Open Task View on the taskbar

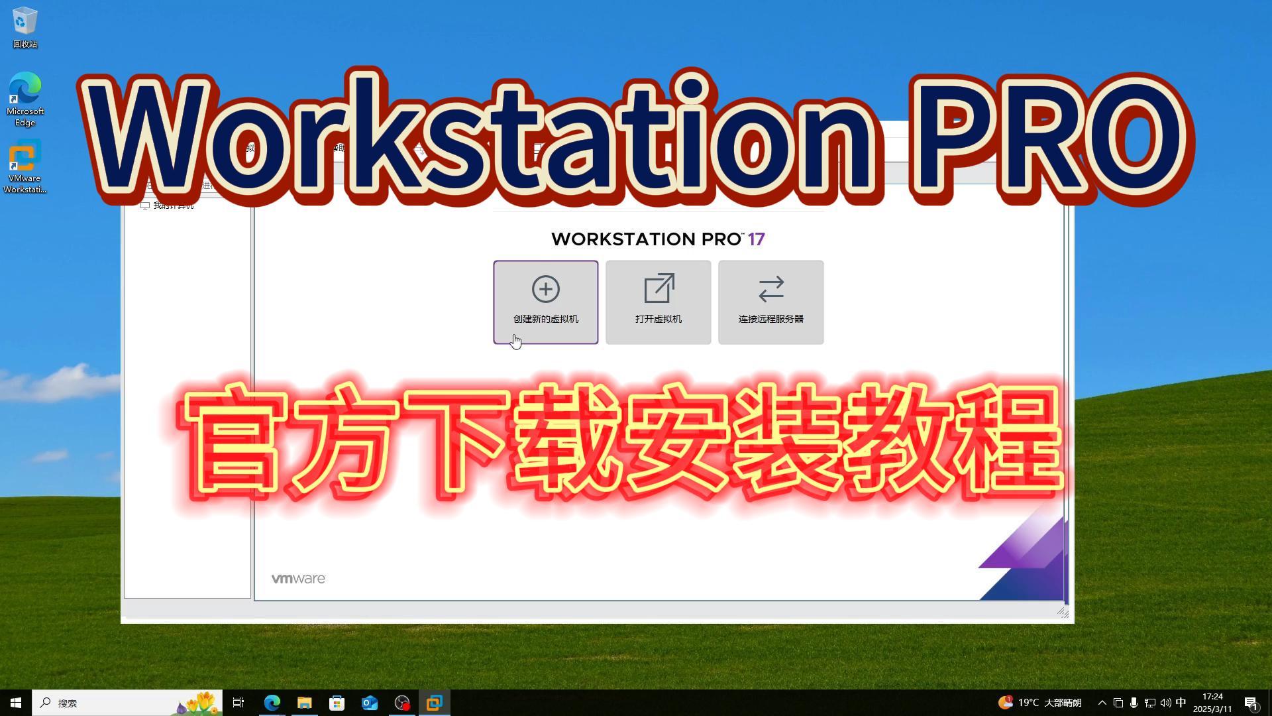tap(238, 703)
